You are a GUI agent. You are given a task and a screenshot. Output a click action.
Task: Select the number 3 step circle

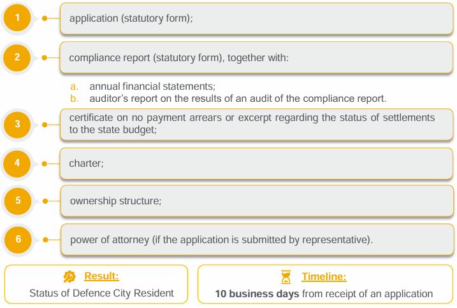17,124
